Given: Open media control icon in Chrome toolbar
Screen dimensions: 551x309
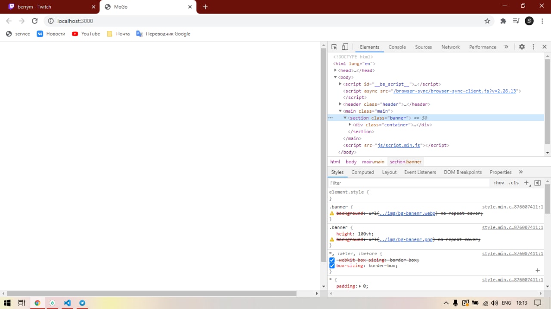Looking at the screenshot, I should click(516, 21).
